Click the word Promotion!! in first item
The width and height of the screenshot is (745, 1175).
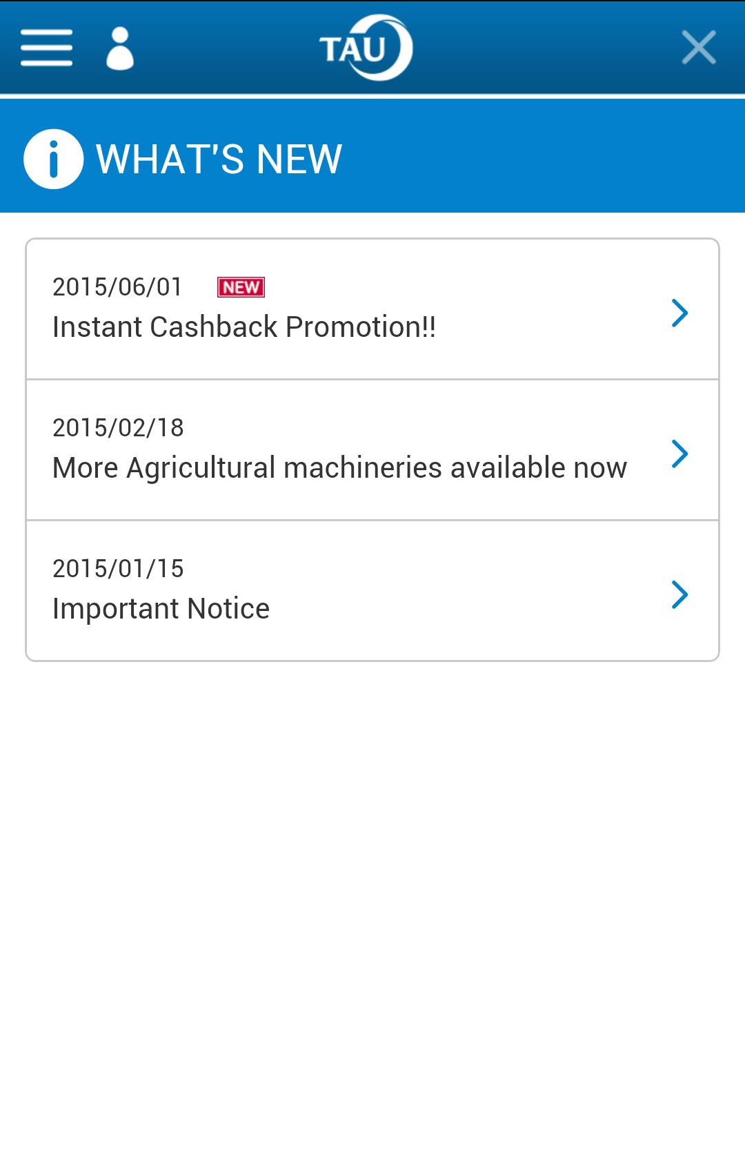click(x=361, y=327)
